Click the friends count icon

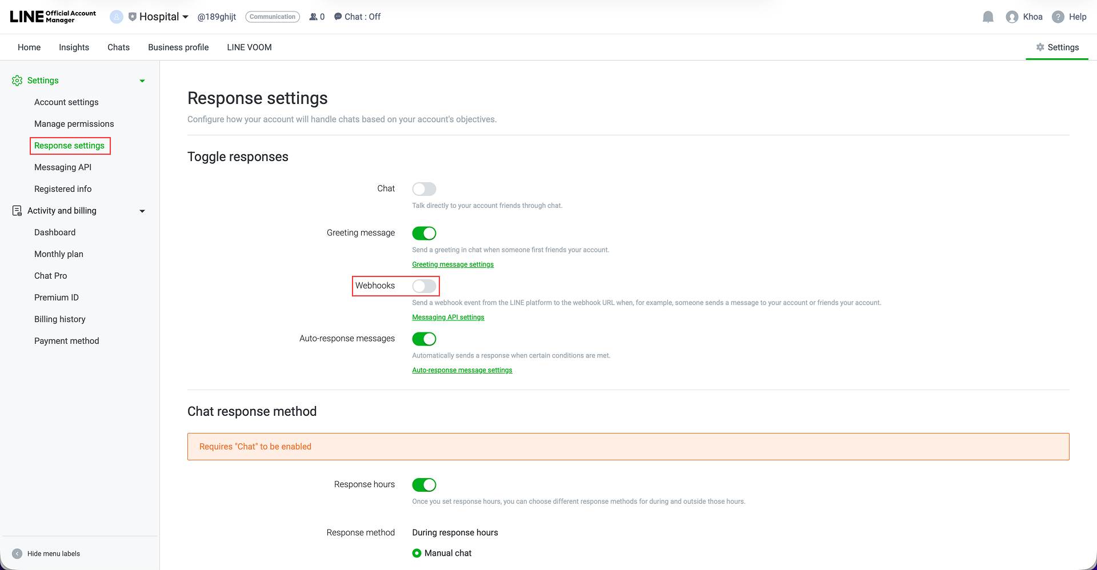(313, 17)
